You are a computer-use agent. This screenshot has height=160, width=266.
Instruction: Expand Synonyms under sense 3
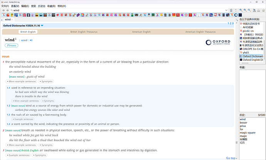click(x=39, y=155)
